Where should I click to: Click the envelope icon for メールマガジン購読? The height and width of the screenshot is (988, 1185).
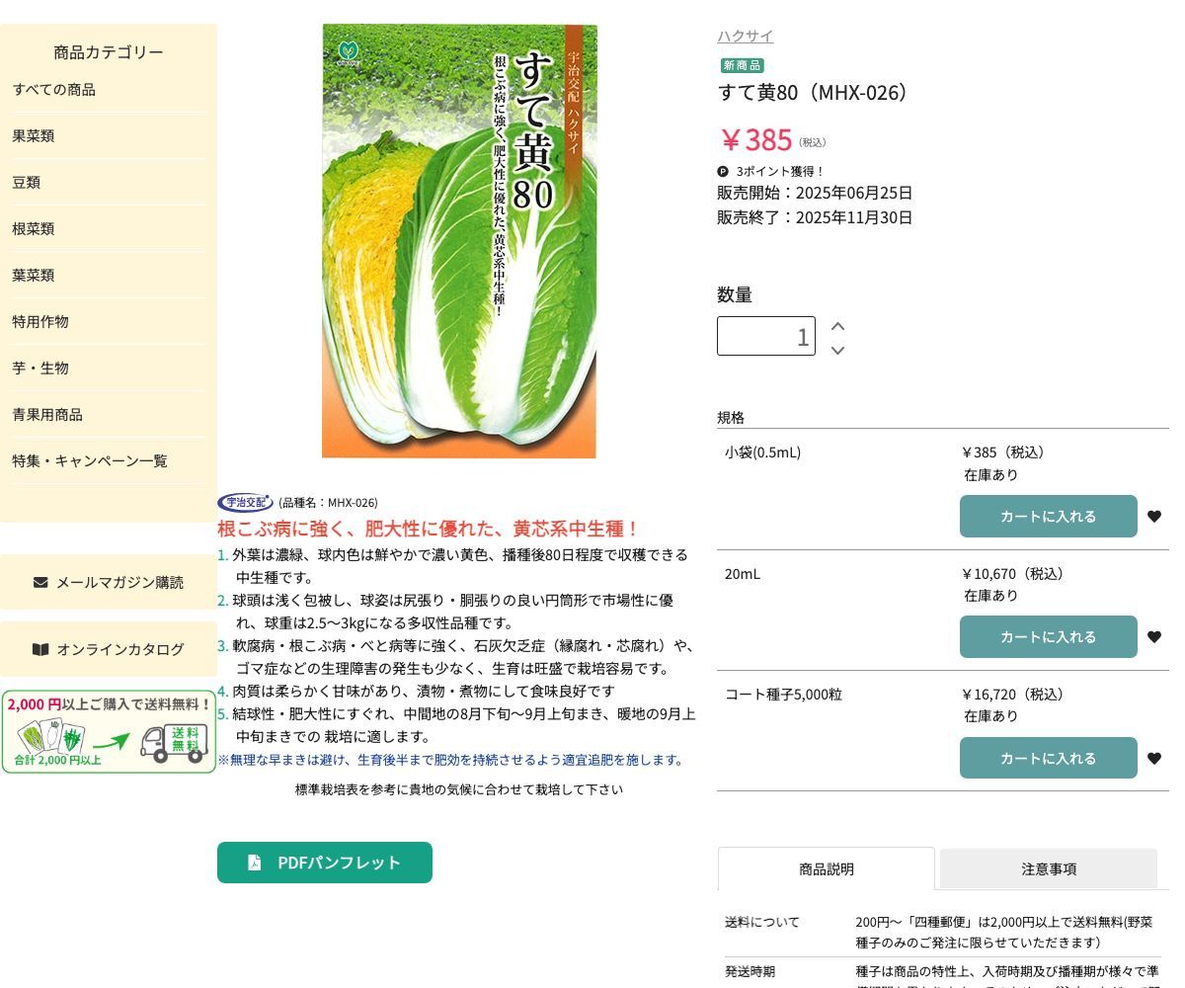(x=40, y=582)
